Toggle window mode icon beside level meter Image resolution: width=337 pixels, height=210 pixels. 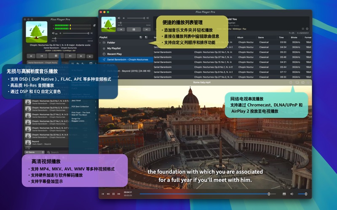pyautogui.click(x=94, y=25)
